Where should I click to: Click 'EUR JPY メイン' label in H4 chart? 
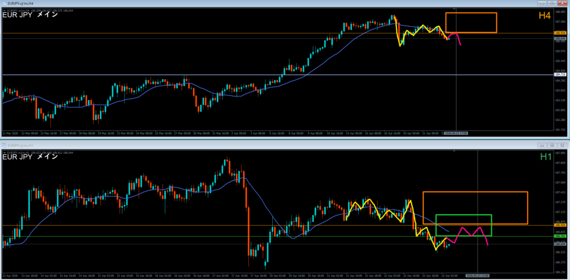point(30,15)
